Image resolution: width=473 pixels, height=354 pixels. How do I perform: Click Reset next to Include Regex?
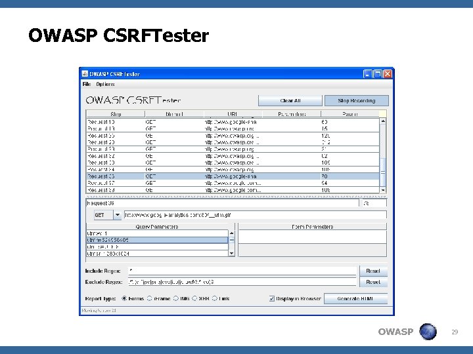(x=373, y=271)
